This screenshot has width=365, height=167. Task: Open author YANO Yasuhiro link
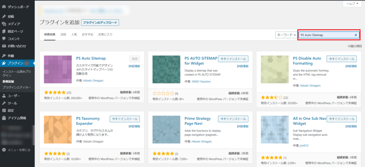(201, 82)
